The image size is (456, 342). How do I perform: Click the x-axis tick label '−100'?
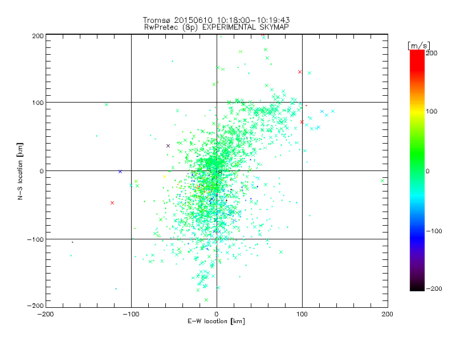pos(131,314)
